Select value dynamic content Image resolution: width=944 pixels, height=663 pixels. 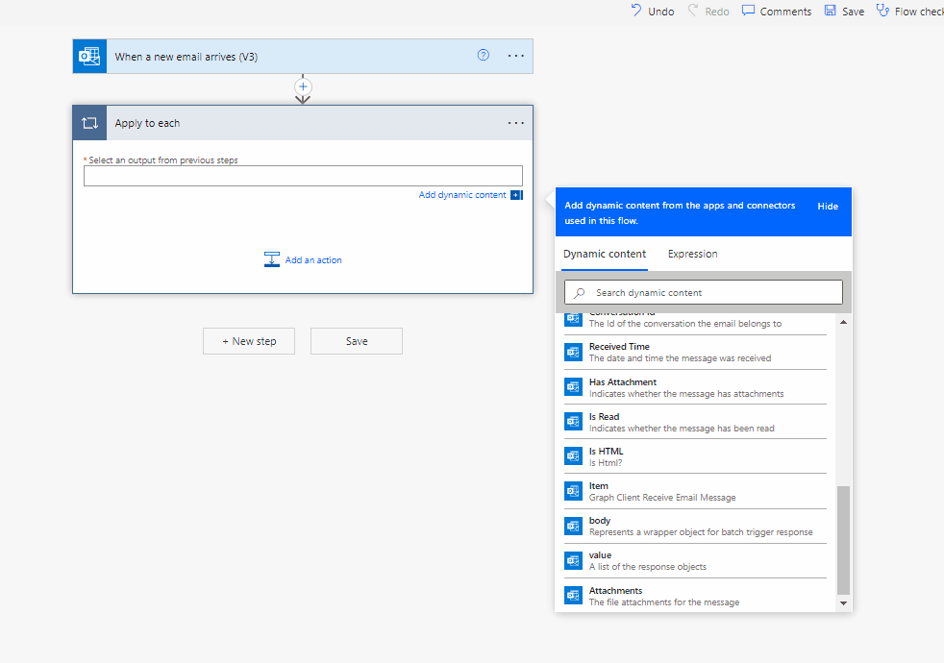click(695, 561)
